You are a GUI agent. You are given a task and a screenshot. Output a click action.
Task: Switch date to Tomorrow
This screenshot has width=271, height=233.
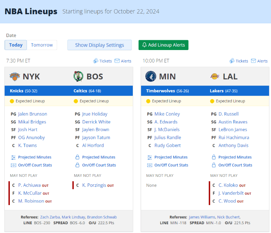pyautogui.click(x=42, y=45)
